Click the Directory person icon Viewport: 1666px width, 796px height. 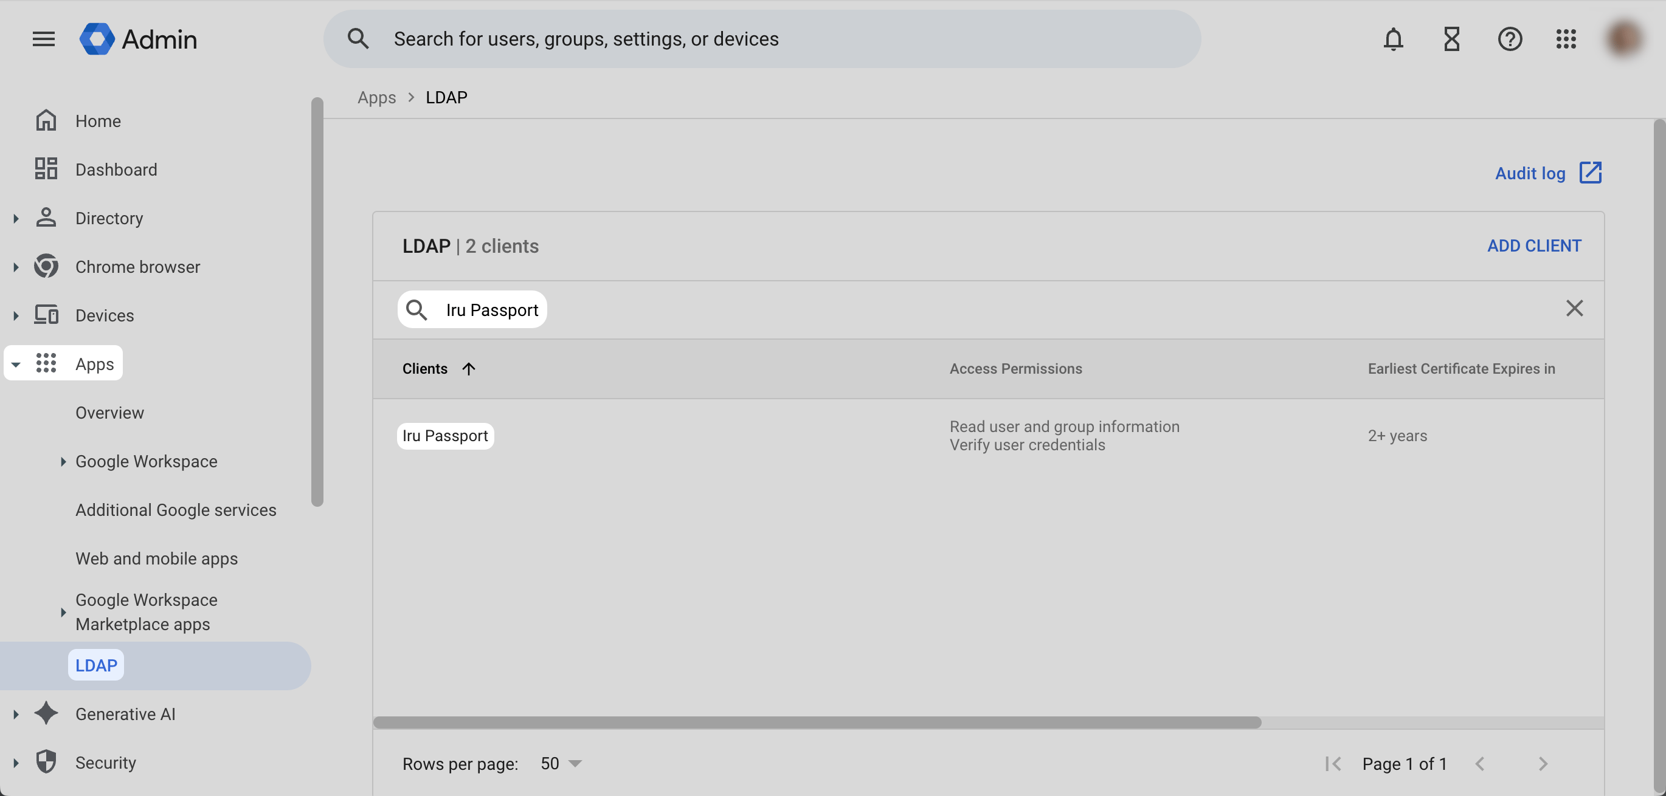tap(46, 218)
